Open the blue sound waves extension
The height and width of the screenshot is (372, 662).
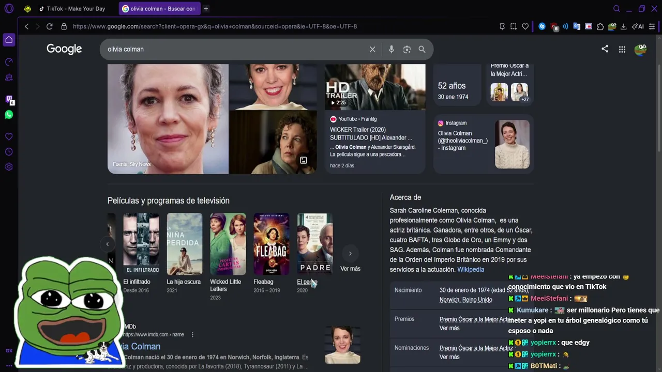coord(565,26)
